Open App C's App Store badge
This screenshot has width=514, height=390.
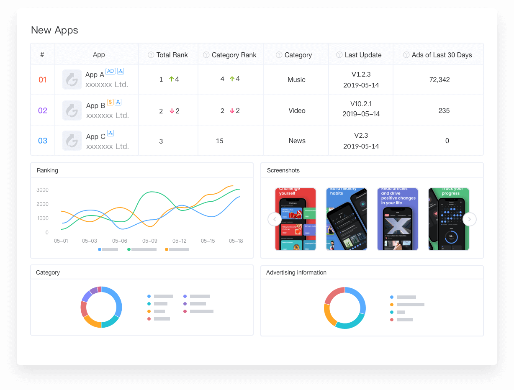pos(111,133)
